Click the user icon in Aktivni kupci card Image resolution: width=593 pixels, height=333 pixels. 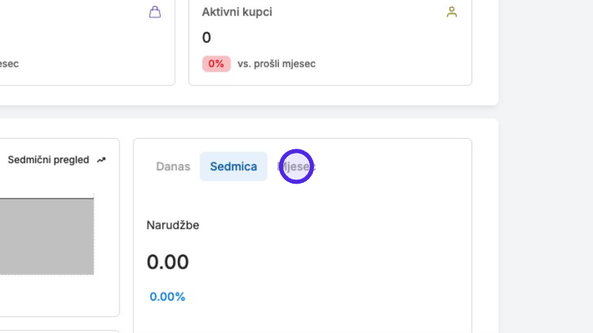452,12
